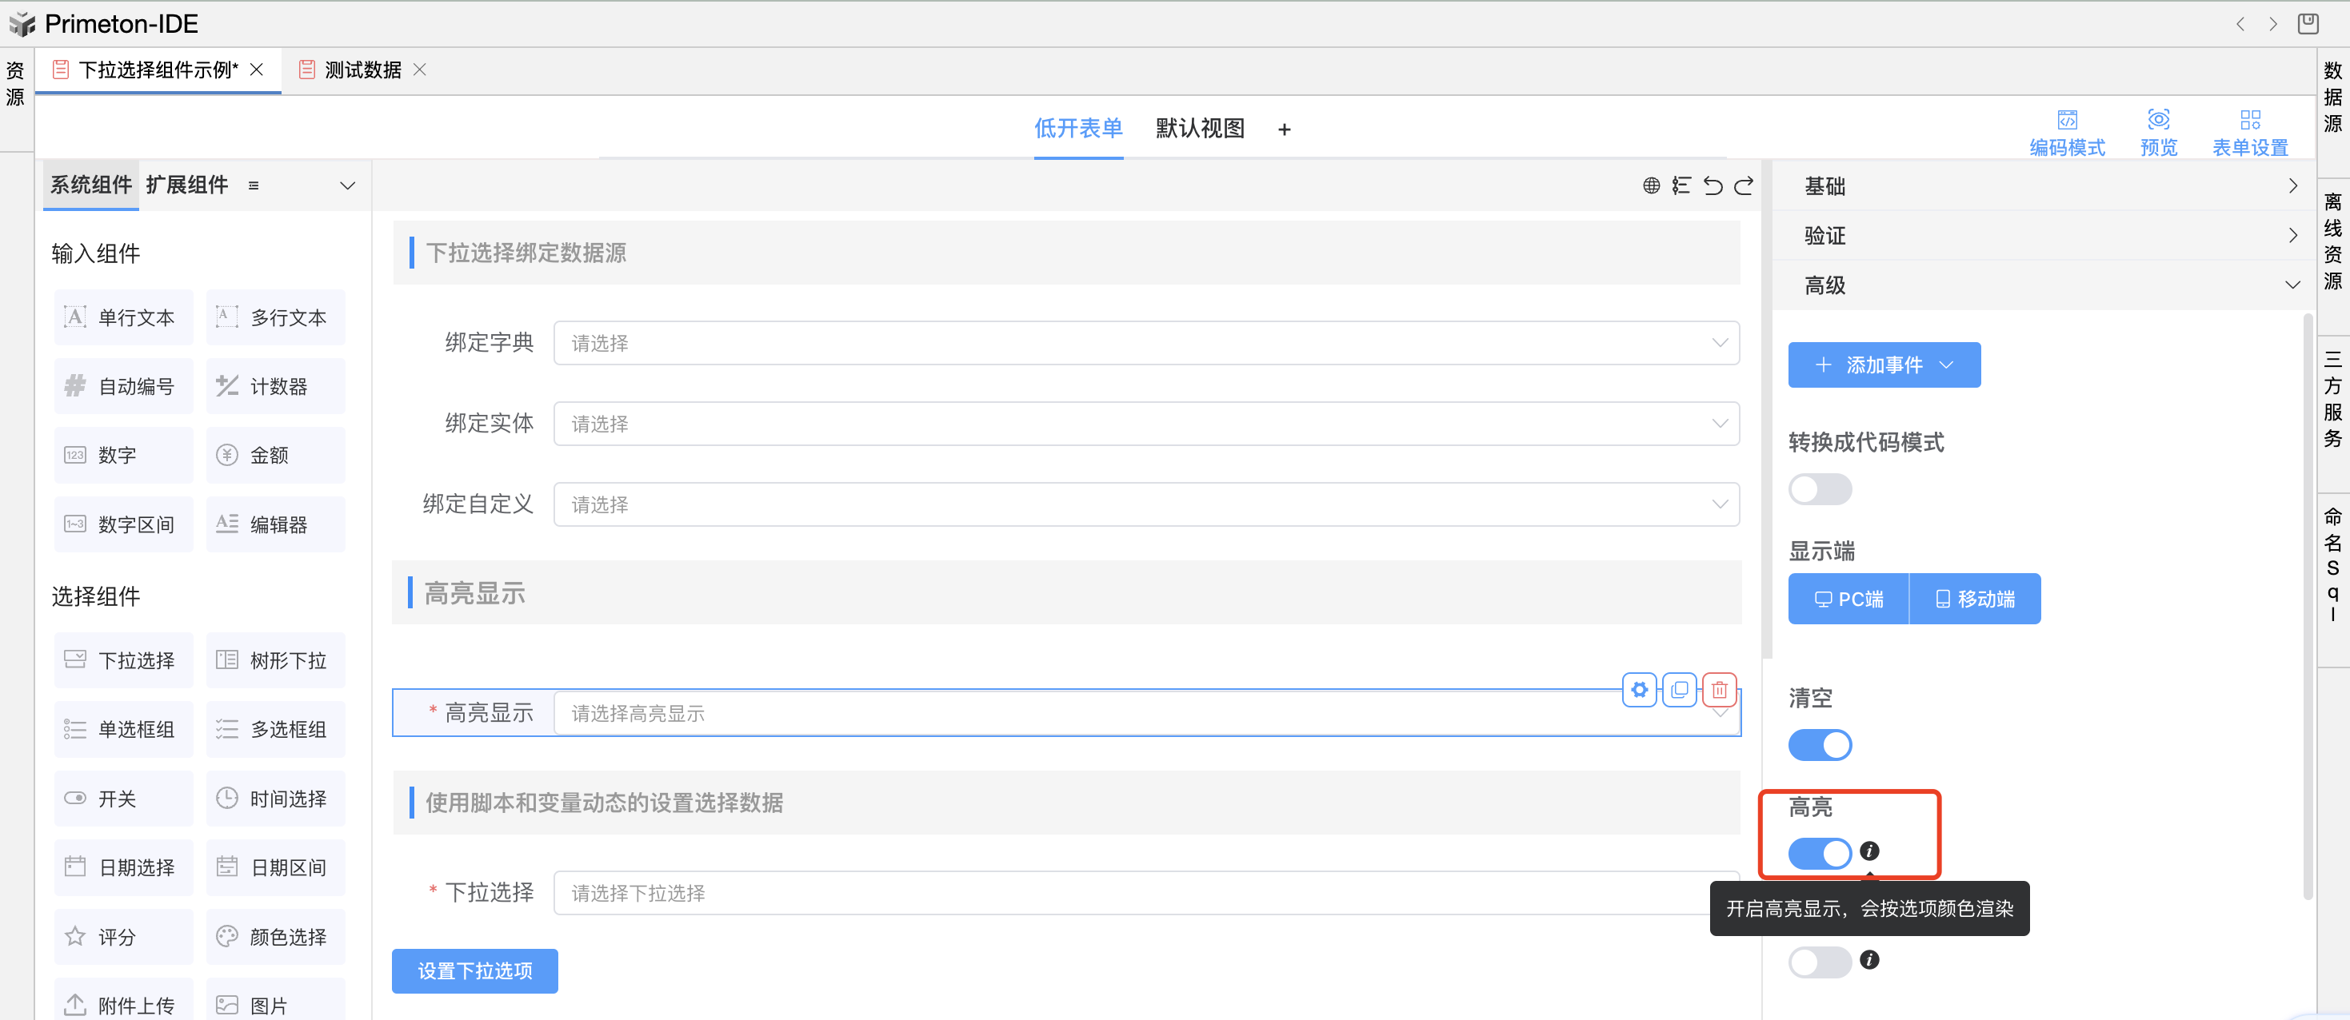Screen dimensions: 2350x1020
Task: Click the undo arrow icon
Action: [x=1713, y=186]
